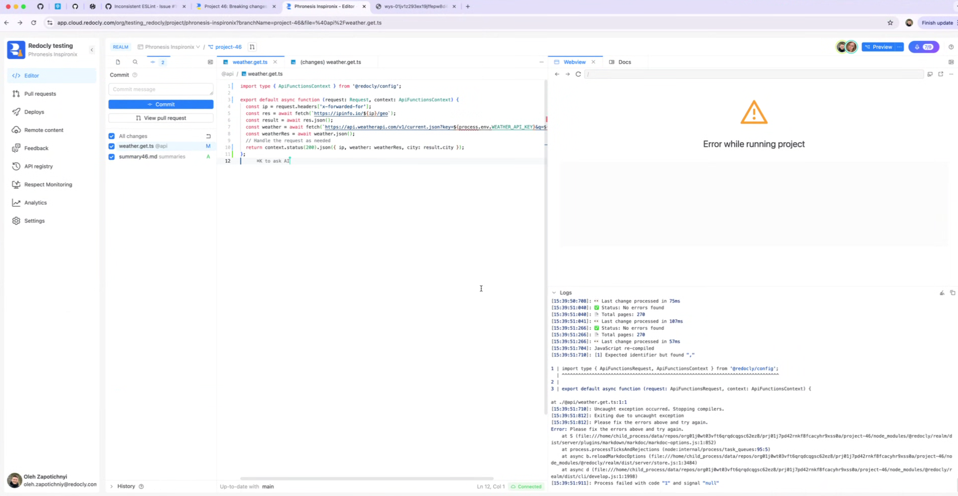Screen dimensions: 958x496
Task: Collapse the left sidebar with chevron
Action: 92,50
